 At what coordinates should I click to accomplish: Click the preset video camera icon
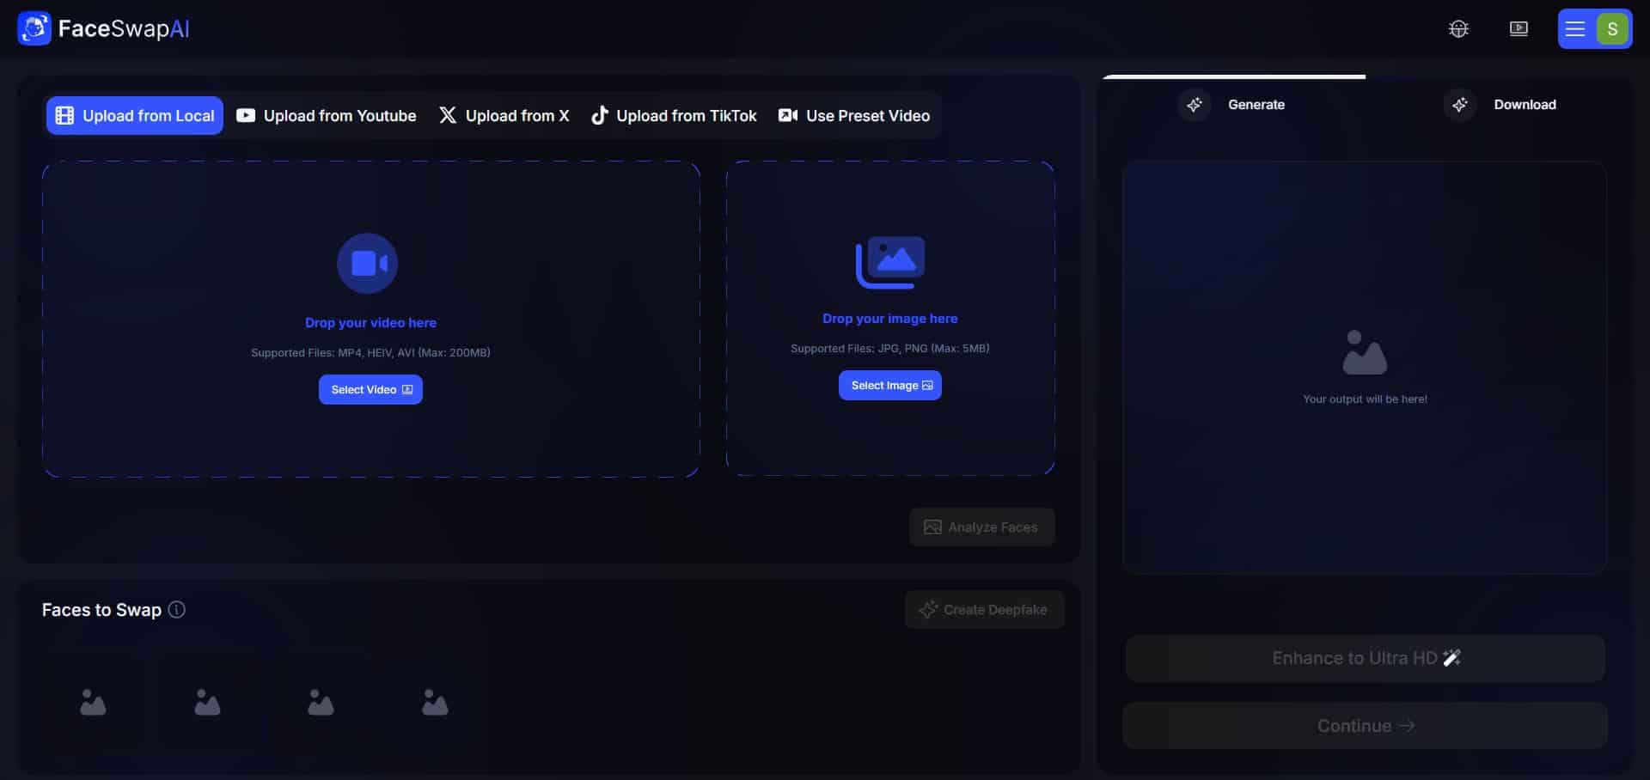coord(788,115)
